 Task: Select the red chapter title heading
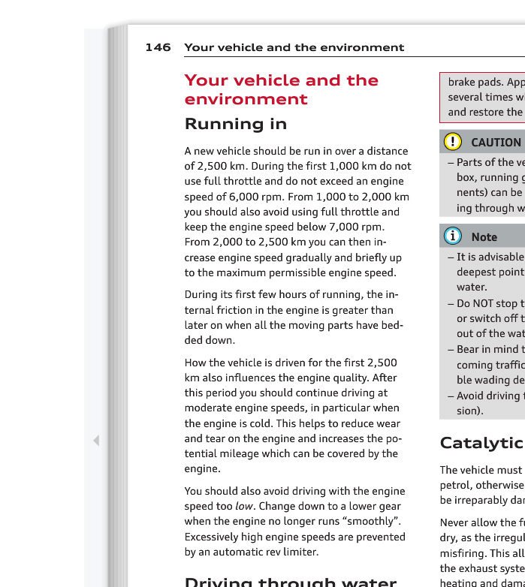click(281, 89)
